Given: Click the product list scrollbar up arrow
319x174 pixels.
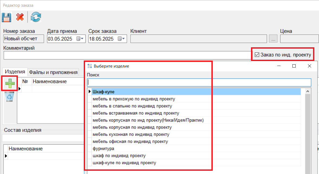Looking at the screenshot, I should tap(308, 92).
